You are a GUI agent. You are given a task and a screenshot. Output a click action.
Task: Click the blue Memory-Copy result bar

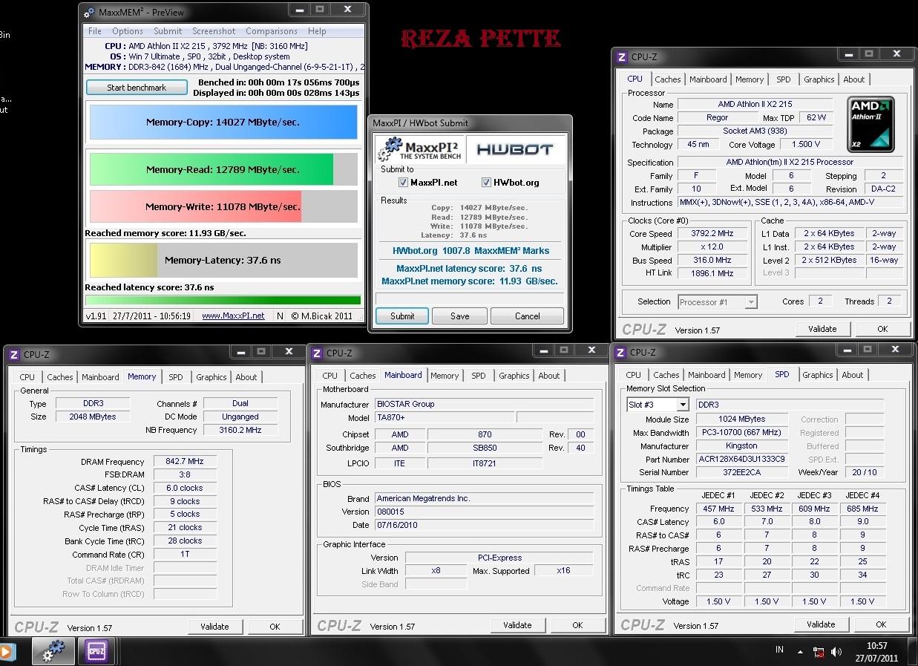click(x=223, y=123)
